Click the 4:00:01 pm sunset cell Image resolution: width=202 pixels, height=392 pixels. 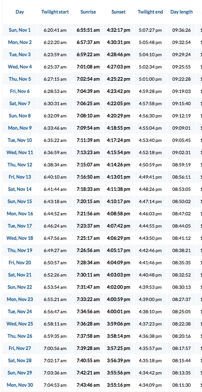click(118, 312)
